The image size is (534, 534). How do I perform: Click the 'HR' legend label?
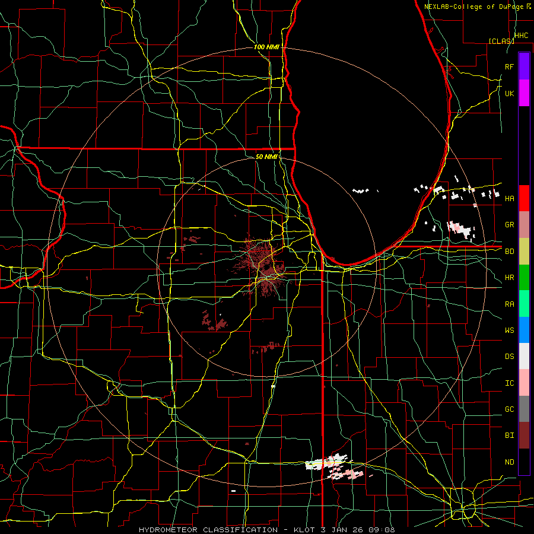[x=509, y=278]
